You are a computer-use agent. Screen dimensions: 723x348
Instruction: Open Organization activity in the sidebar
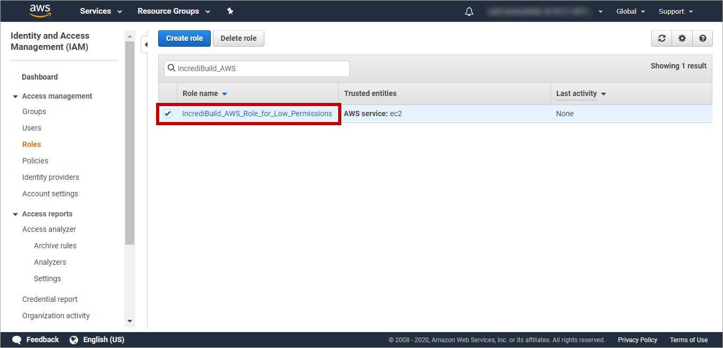(x=56, y=316)
